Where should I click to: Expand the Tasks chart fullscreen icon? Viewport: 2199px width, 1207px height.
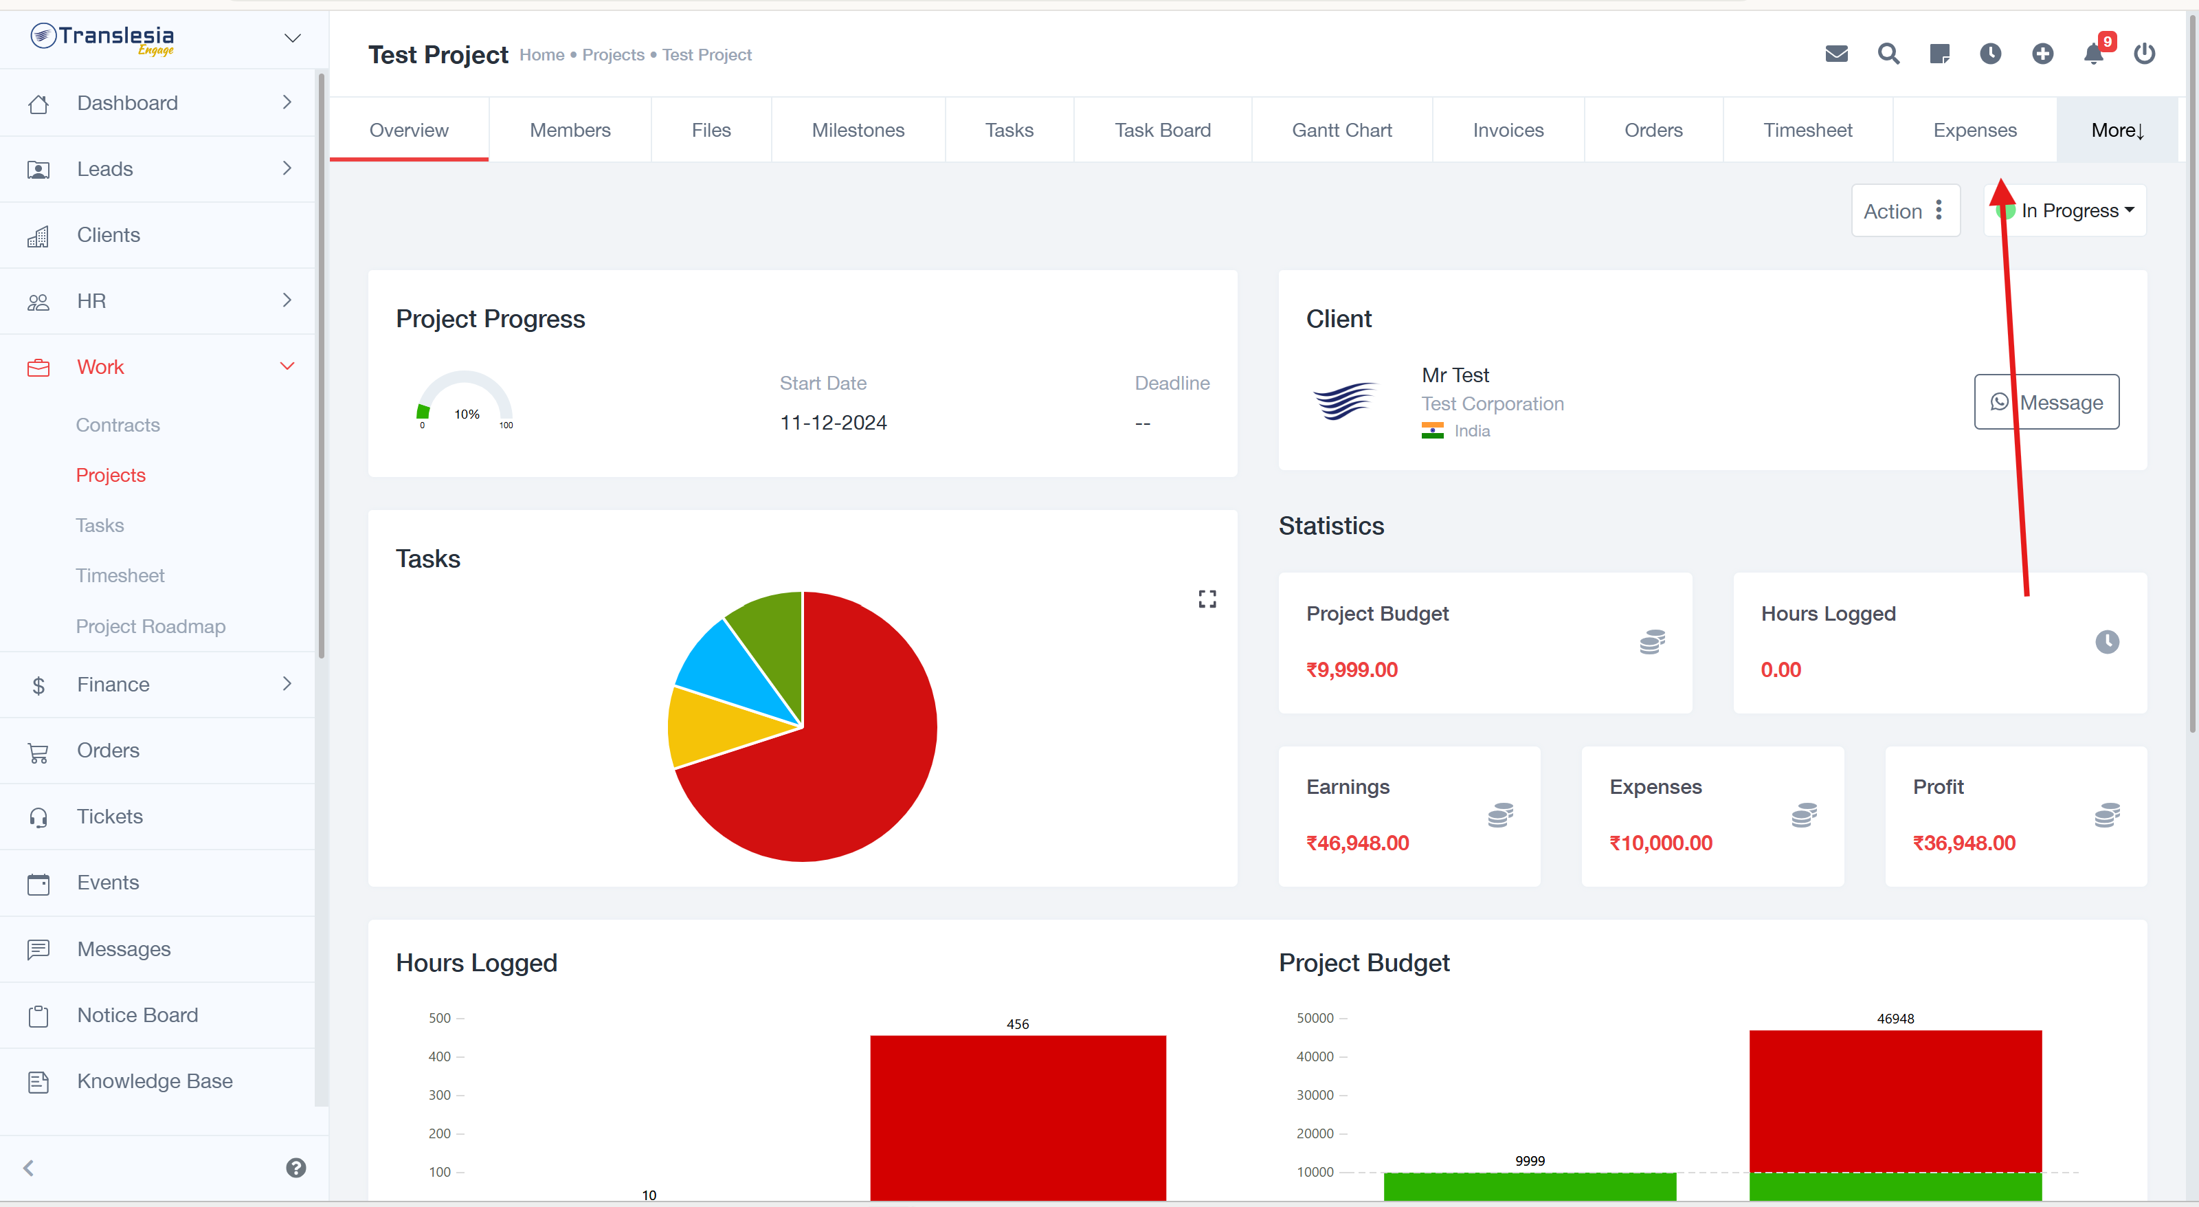(x=1207, y=599)
